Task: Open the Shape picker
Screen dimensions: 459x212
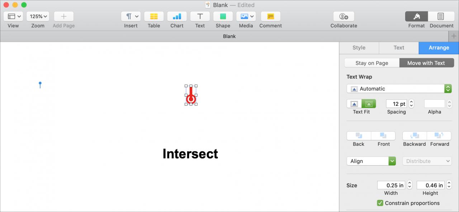Action: point(223,16)
